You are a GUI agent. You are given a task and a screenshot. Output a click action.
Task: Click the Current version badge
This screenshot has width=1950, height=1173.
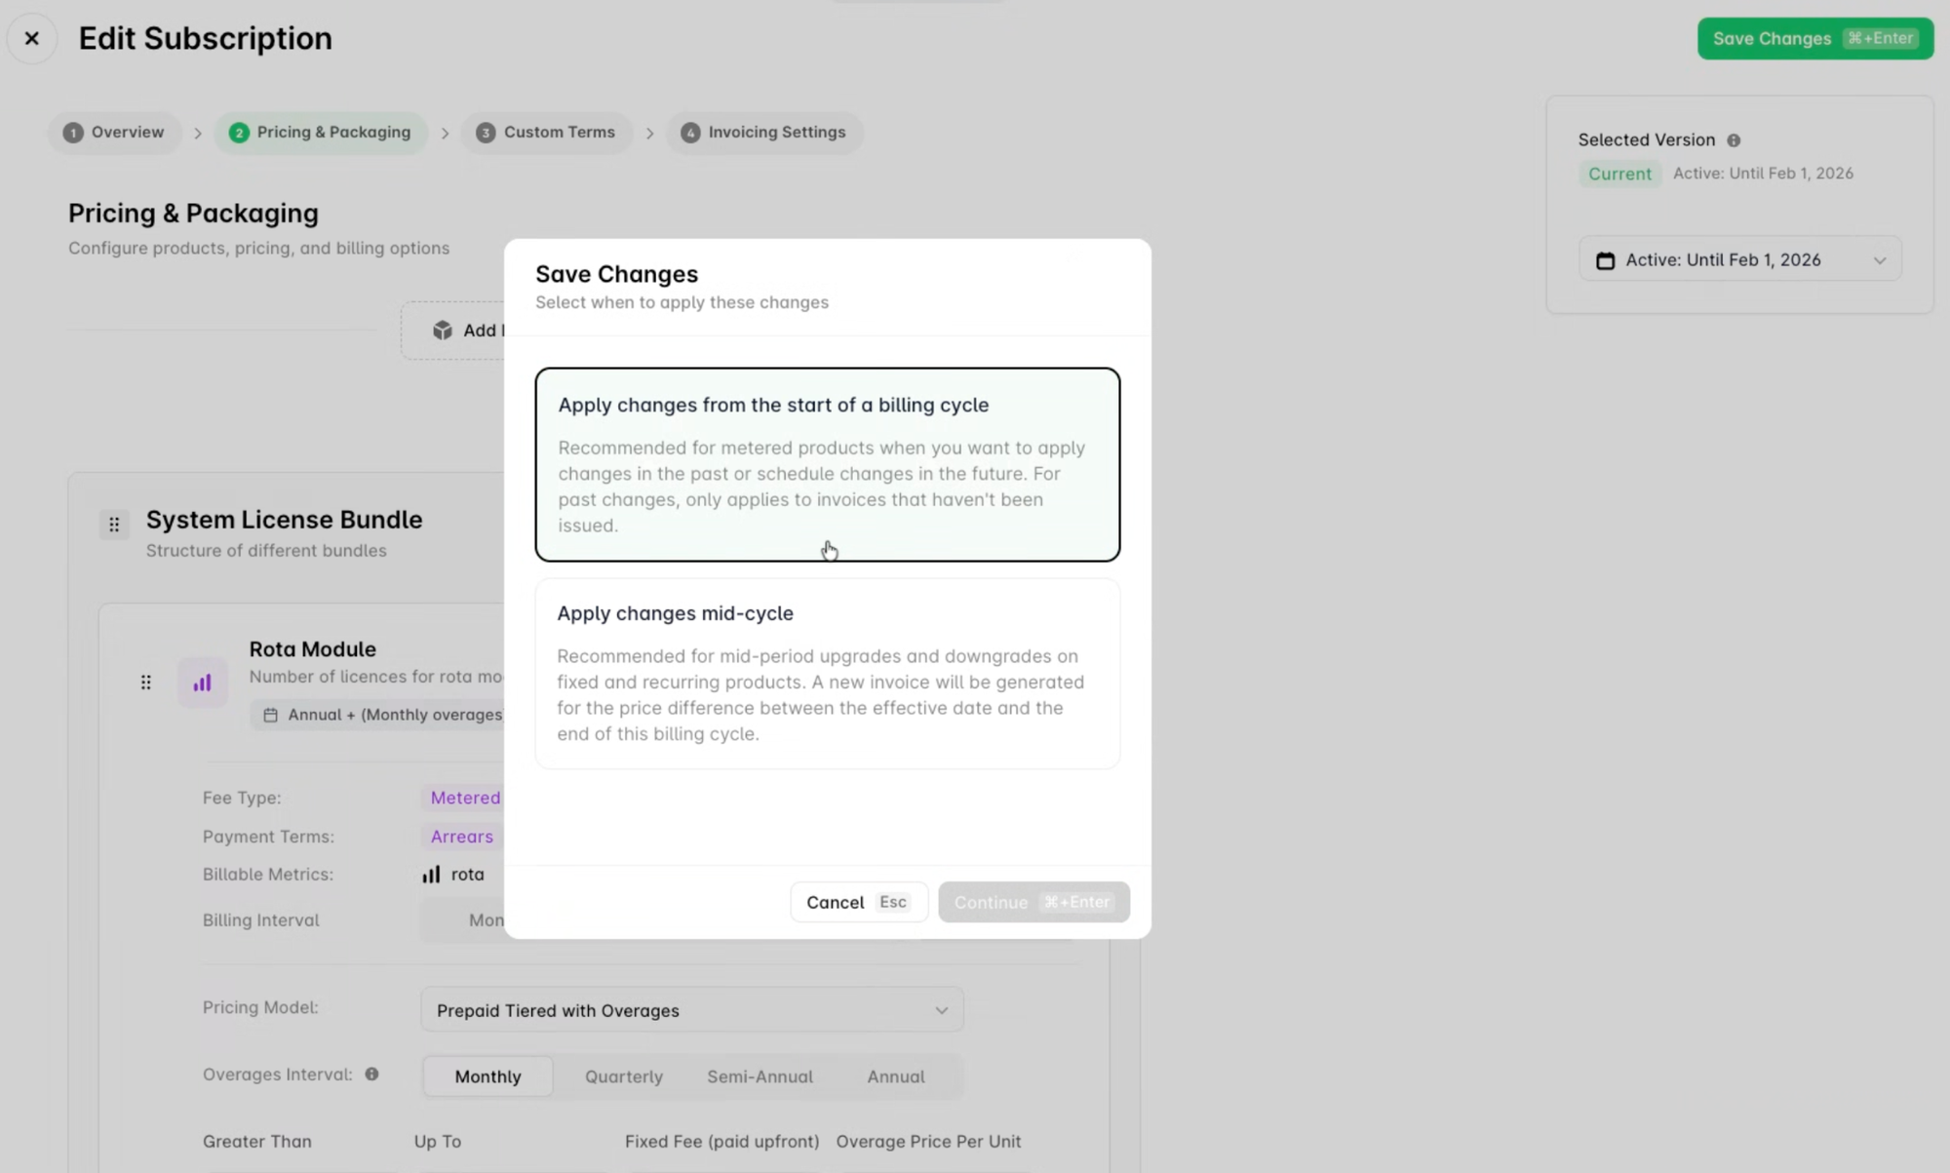(x=1618, y=173)
